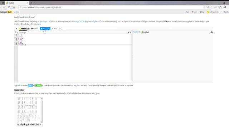Click the browser share icon
229x129 pixels.
tap(225, 7)
